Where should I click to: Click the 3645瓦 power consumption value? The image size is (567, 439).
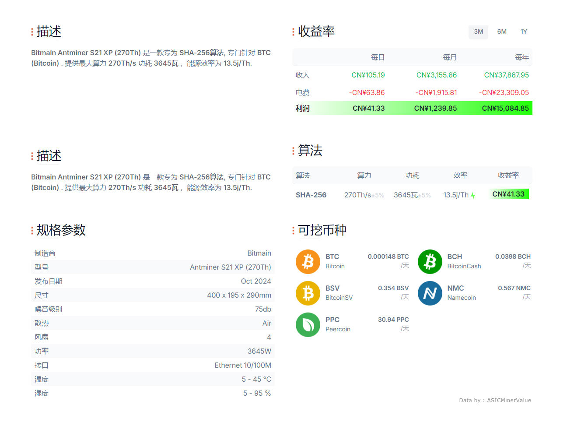coord(406,195)
